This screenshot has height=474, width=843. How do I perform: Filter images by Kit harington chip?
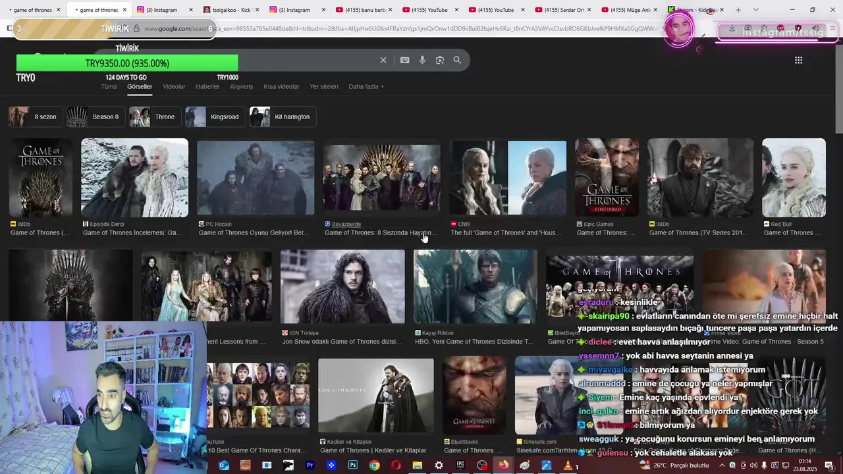282,117
